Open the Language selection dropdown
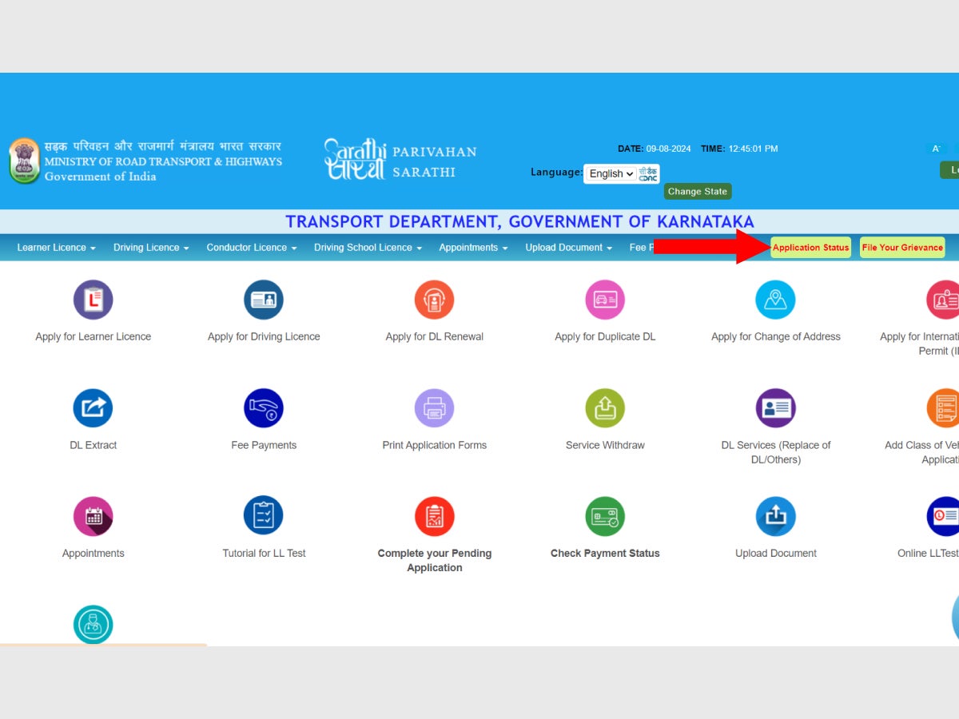 coord(610,173)
